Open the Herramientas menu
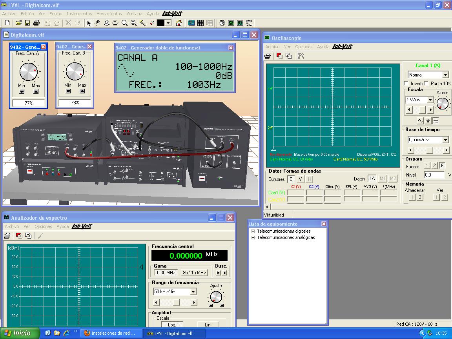 (x=109, y=14)
